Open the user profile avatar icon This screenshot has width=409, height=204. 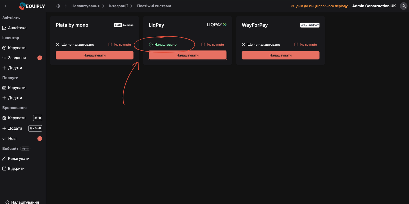pyautogui.click(x=403, y=6)
